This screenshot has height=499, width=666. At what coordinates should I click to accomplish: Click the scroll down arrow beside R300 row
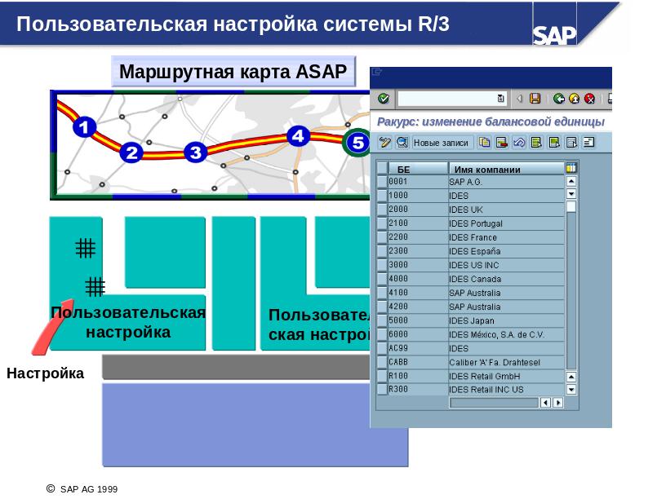(x=571, y=389)
